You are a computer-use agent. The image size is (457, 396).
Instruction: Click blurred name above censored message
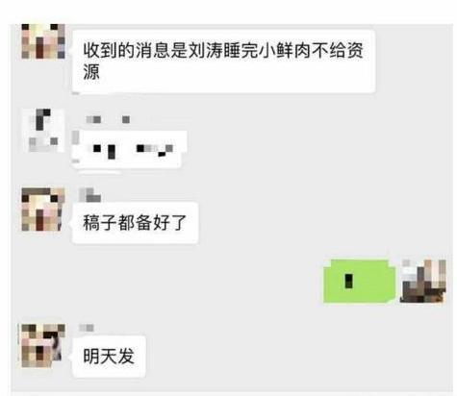[x=108, y=119]
